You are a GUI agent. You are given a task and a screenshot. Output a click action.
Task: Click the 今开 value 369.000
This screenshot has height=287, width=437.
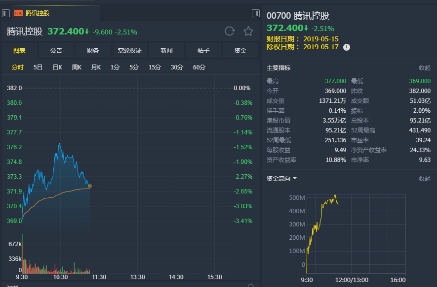tap(335, 91)
